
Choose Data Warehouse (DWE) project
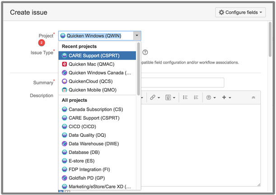94,144
